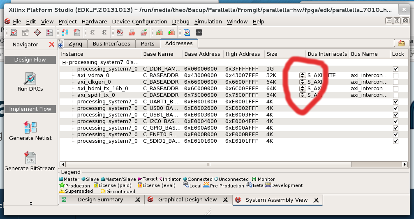Close the System Assembly View tab
The image size is (414, 219).
point(316,200)
